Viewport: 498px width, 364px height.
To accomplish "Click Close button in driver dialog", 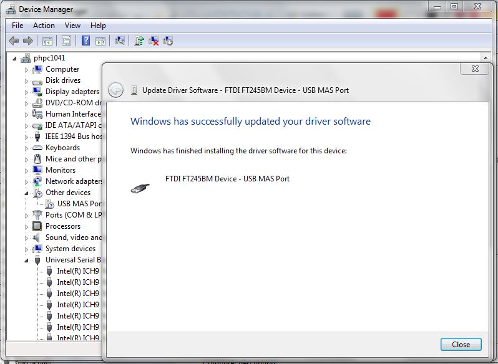I will [x=461, y=344].
